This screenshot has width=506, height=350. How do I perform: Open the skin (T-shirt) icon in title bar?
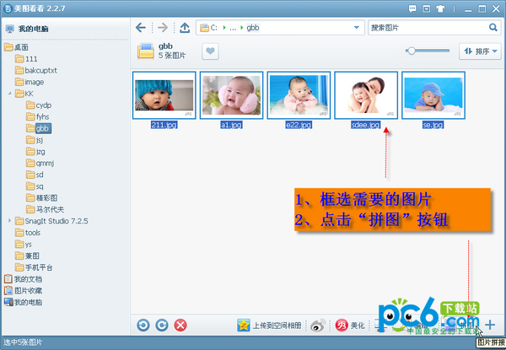tap(440, 7)
